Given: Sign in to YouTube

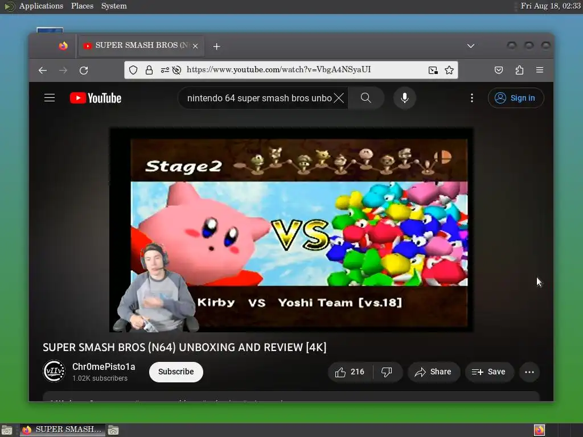Looking at the screenshot, I should [516, 98].
